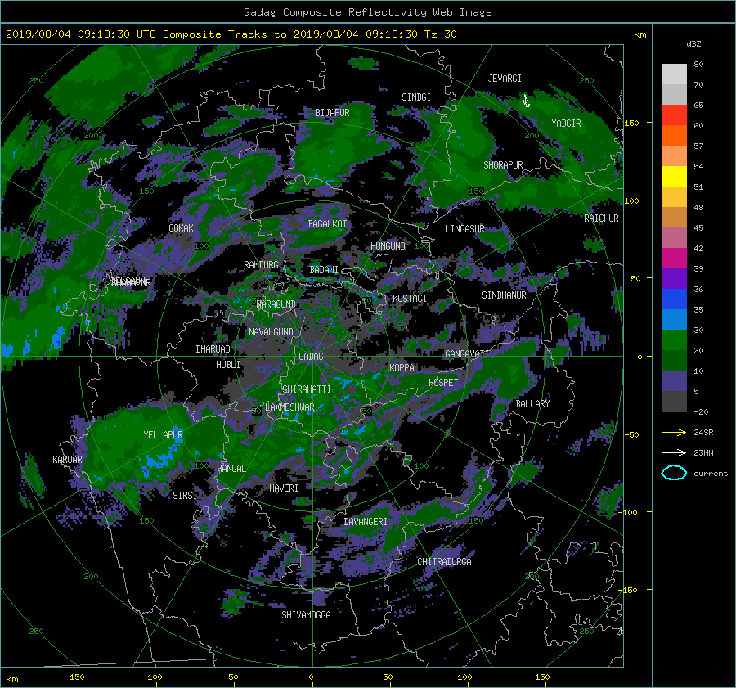
Task: Click the HOSPET city label
Action: click(443, 383)
